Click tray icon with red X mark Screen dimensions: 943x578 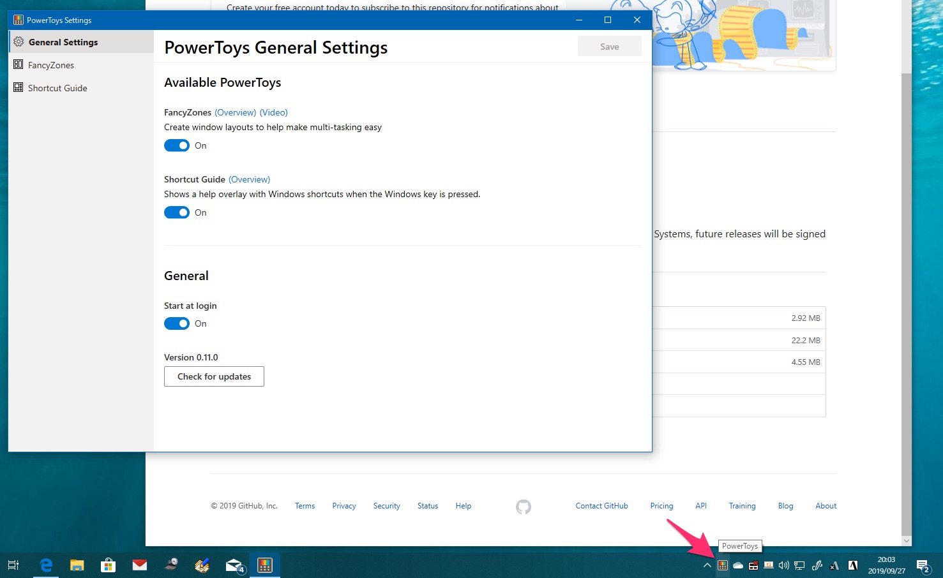pyautogui.click(x=753, y=565)
